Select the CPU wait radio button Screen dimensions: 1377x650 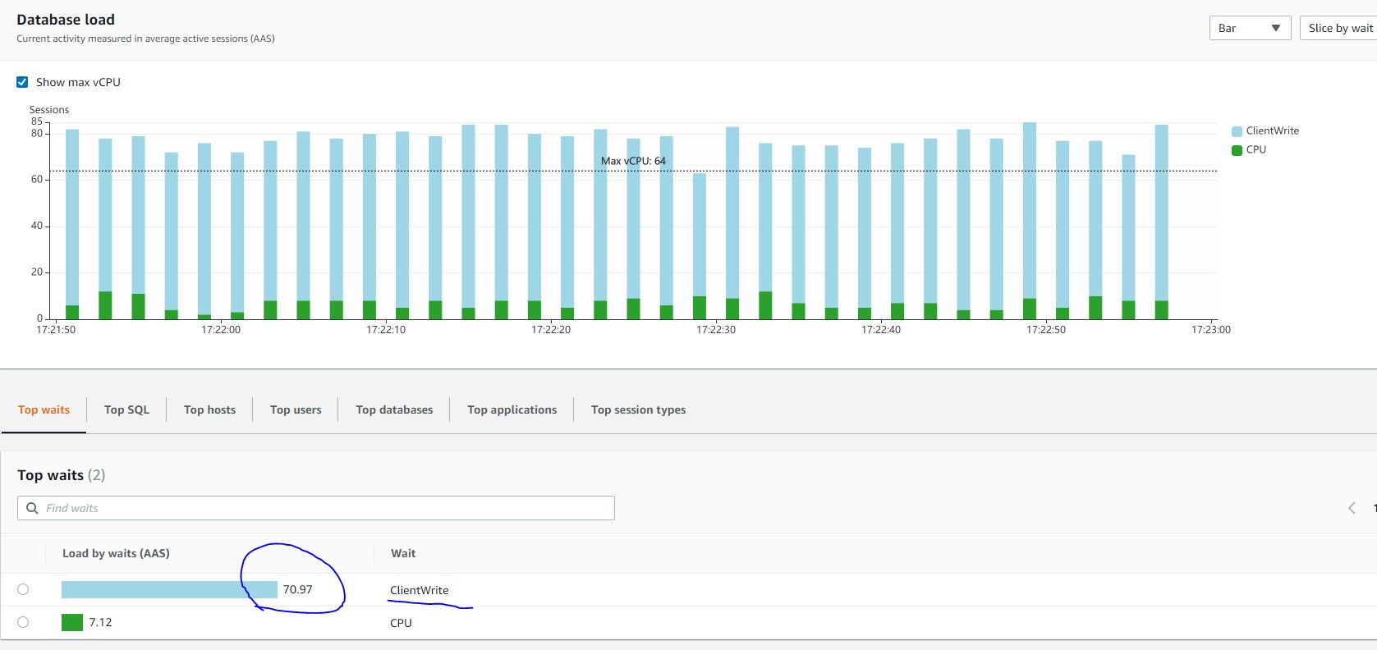(23, 622)
